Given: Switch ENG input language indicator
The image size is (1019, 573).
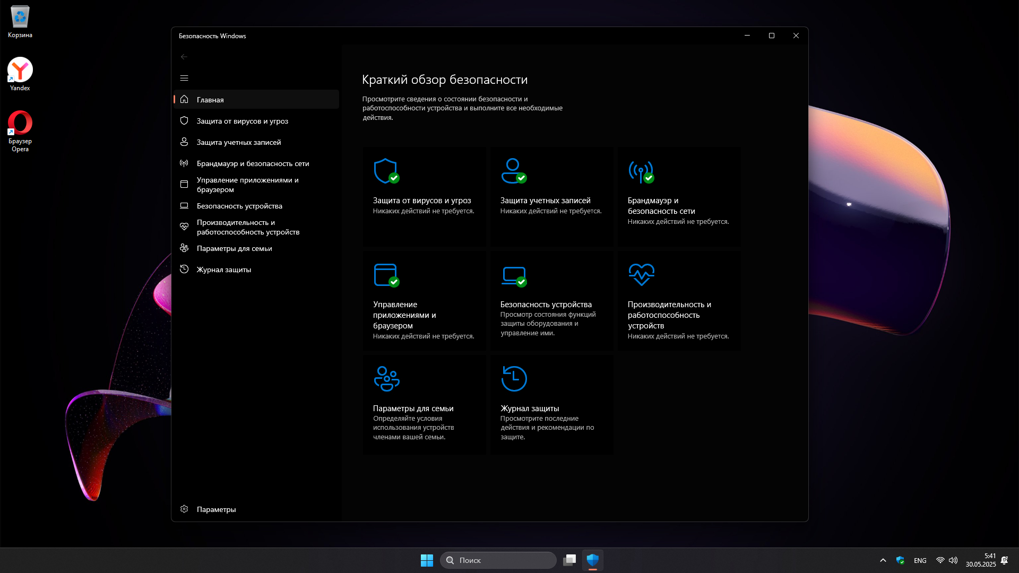Looking at the screenshot, I should tap(920, 560).
